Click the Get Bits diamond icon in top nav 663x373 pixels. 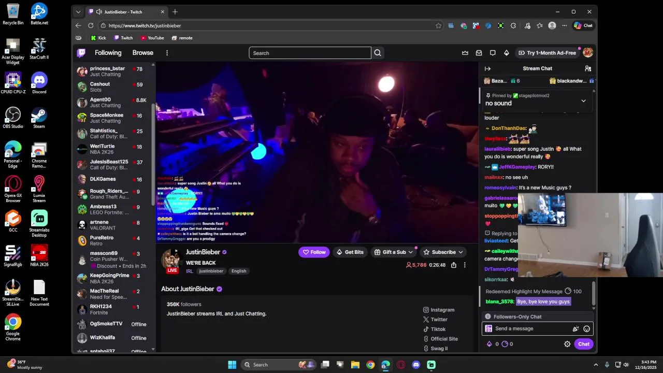[507, 53]
